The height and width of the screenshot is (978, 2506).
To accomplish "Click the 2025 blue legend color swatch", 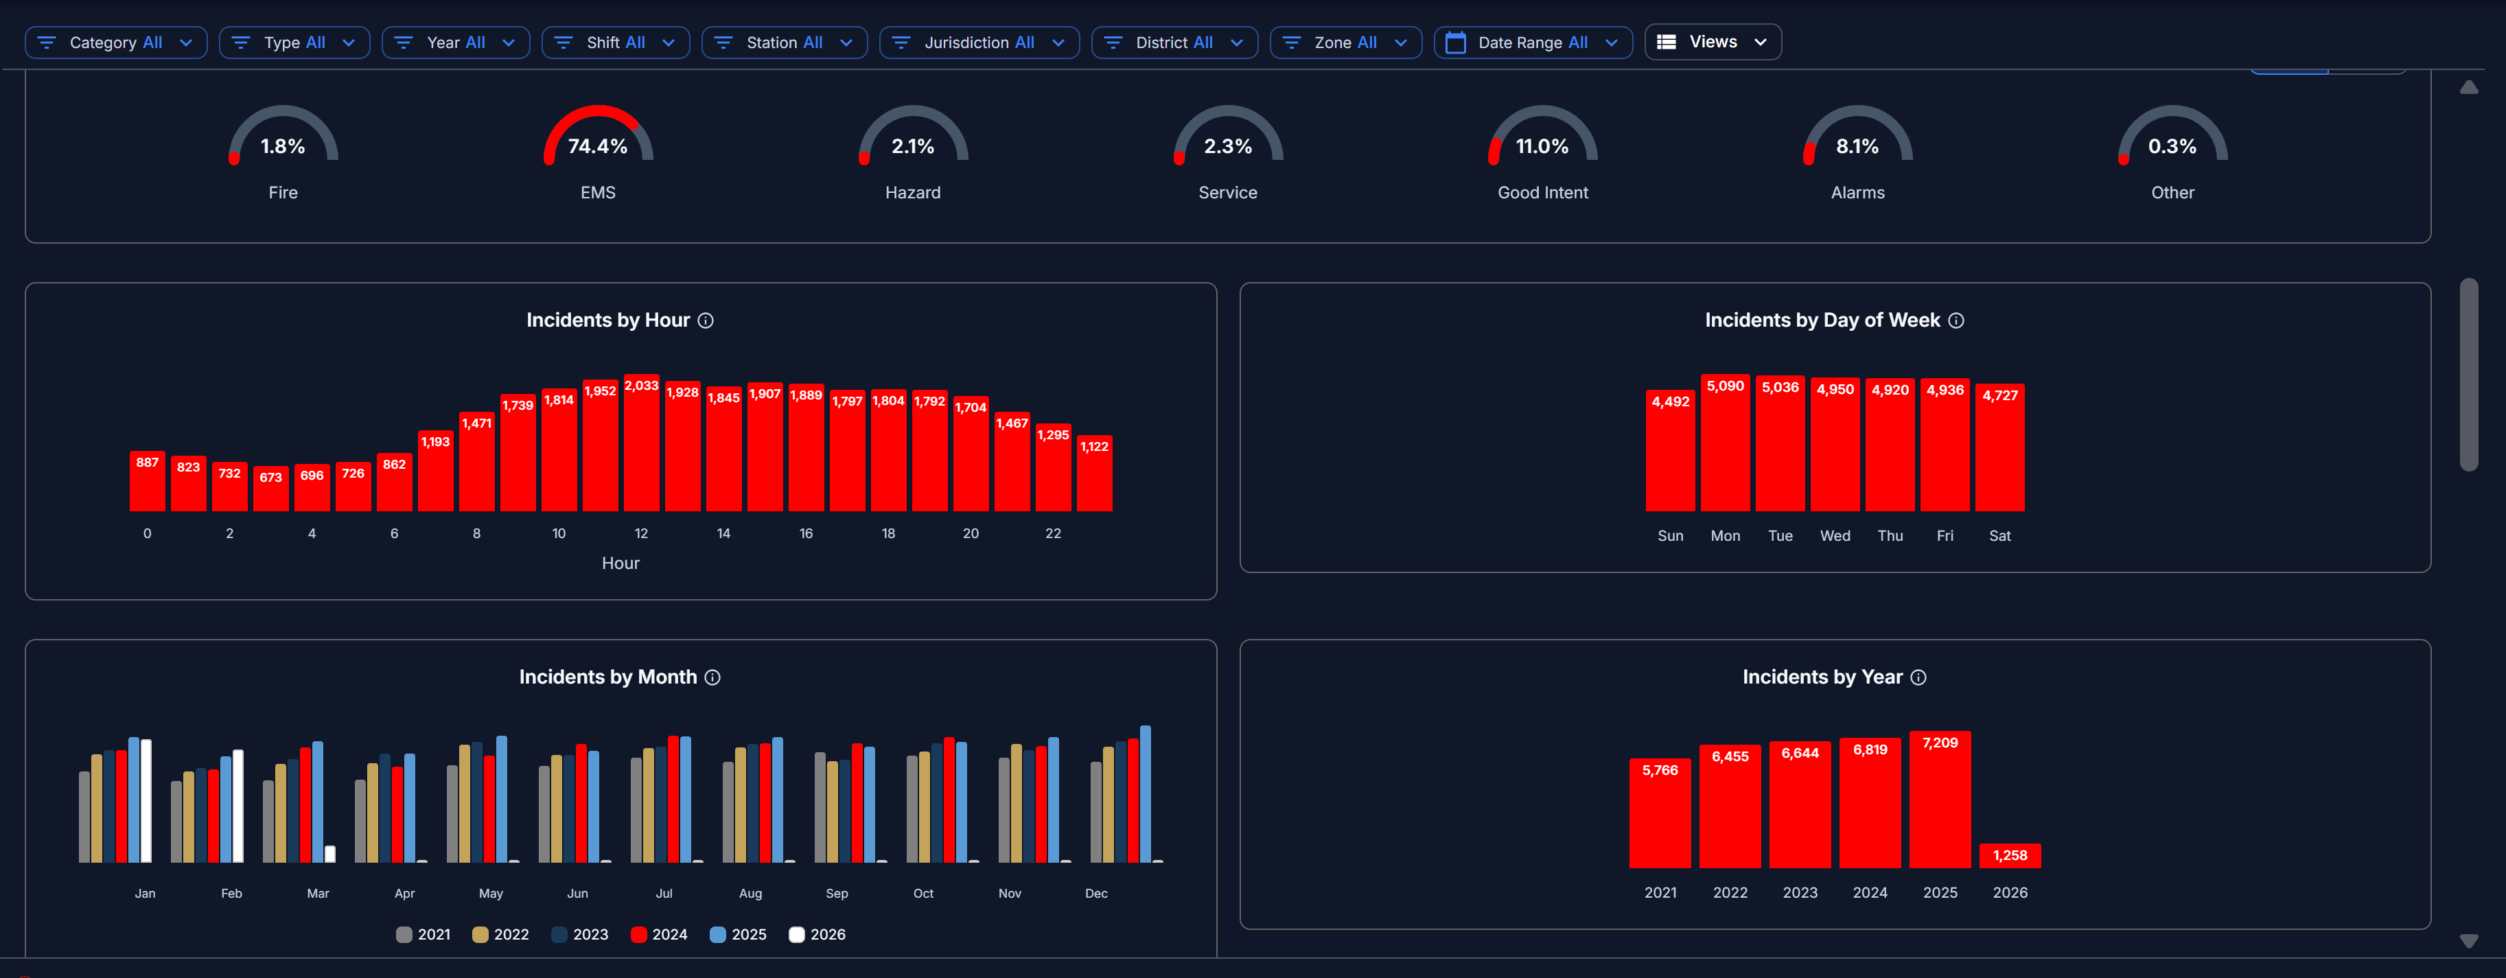I will 718,934.
